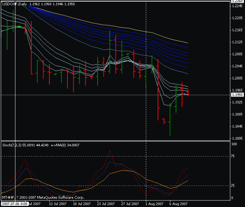Select the 75 level on stochastic scale
Image resolution: width=245 pixels, height=207 pixels.
click(233, 156)
